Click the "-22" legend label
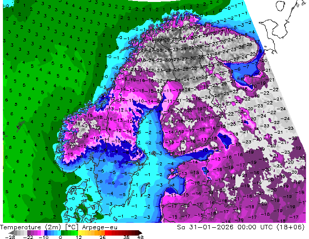309x239 pixels. tap(28, 237)
